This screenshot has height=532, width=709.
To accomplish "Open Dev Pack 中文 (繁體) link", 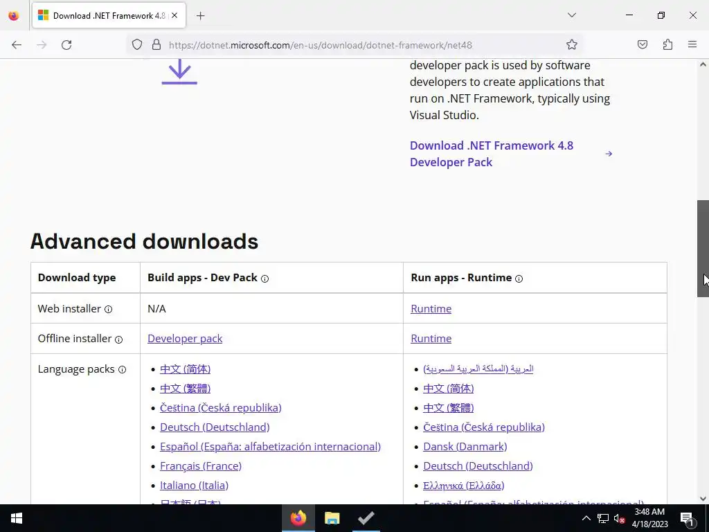I will [186, 389].
